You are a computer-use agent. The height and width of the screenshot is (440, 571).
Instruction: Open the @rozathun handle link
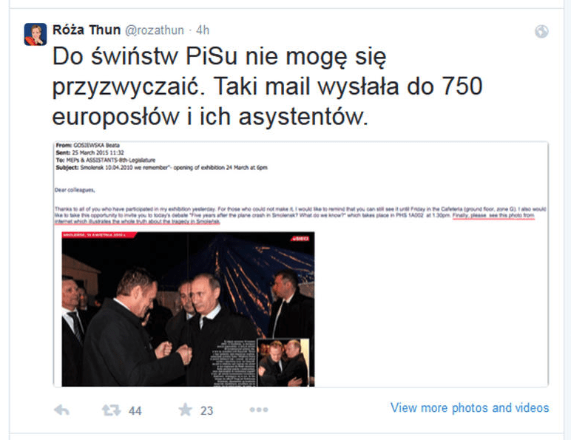pyautogui.click(x=155, y=30)
